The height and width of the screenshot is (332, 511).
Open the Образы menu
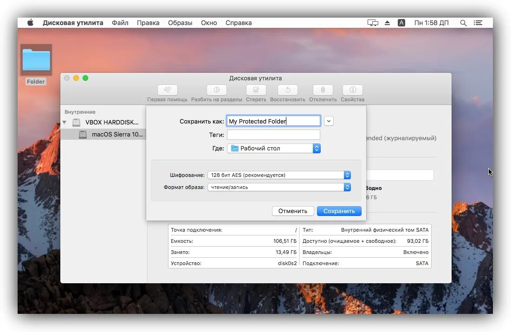click(180, 23)
